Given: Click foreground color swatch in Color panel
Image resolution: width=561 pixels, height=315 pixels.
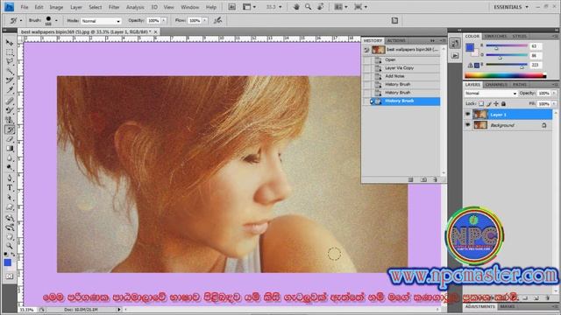Looking at the screenshot, I should [x=470, y=47].
